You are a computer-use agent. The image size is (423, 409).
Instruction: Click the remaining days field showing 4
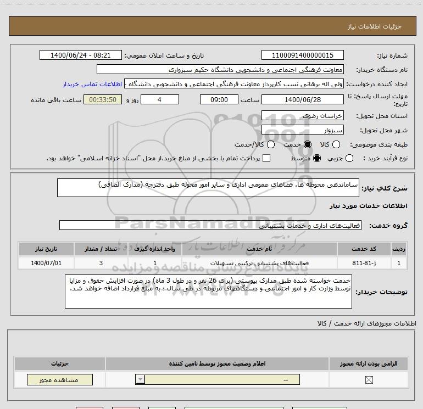pyautogui.click(x=160, y=99)
